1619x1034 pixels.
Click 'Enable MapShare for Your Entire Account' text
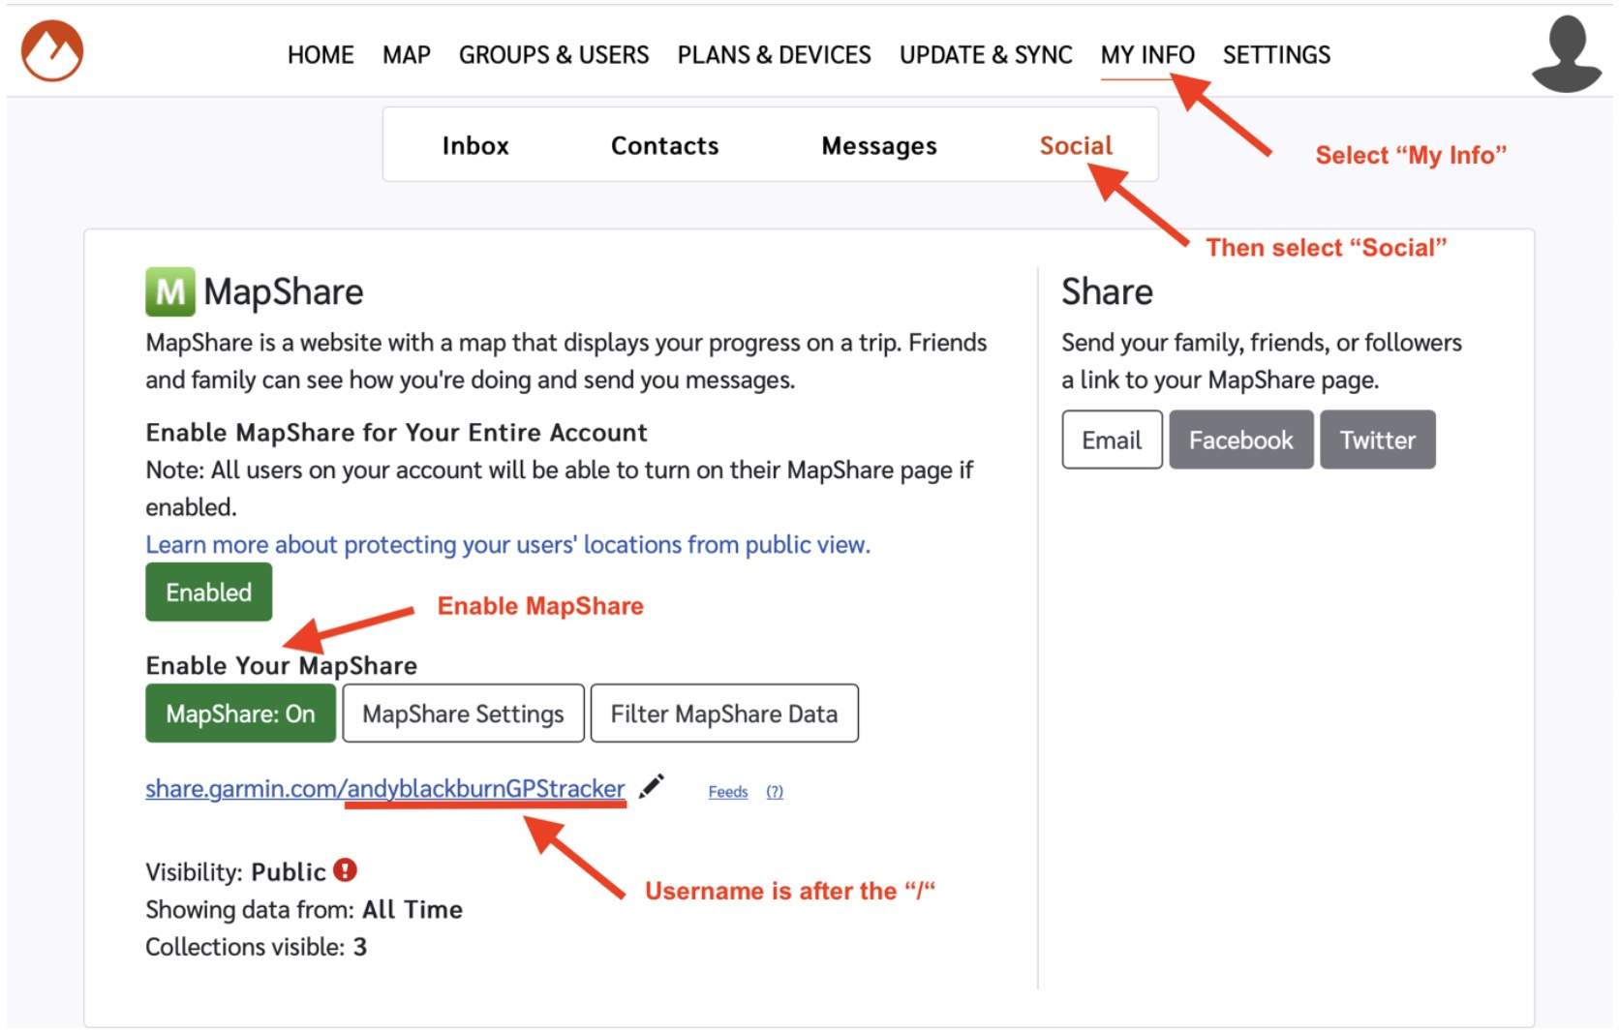point(397,432)
